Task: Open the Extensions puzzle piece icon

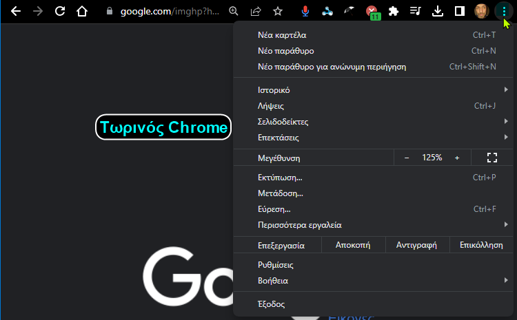Action: pyautogui.click(x=394, y=11)
